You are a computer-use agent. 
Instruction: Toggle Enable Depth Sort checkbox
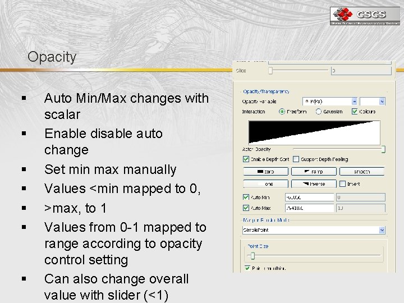tap(246, 159)
